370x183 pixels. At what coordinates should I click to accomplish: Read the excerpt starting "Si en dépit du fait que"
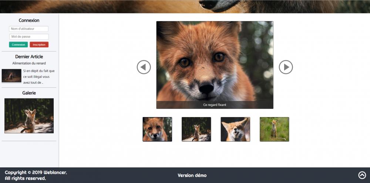[39, 77]
